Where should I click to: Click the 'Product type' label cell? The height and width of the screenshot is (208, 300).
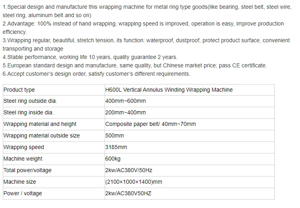point(54,90)
